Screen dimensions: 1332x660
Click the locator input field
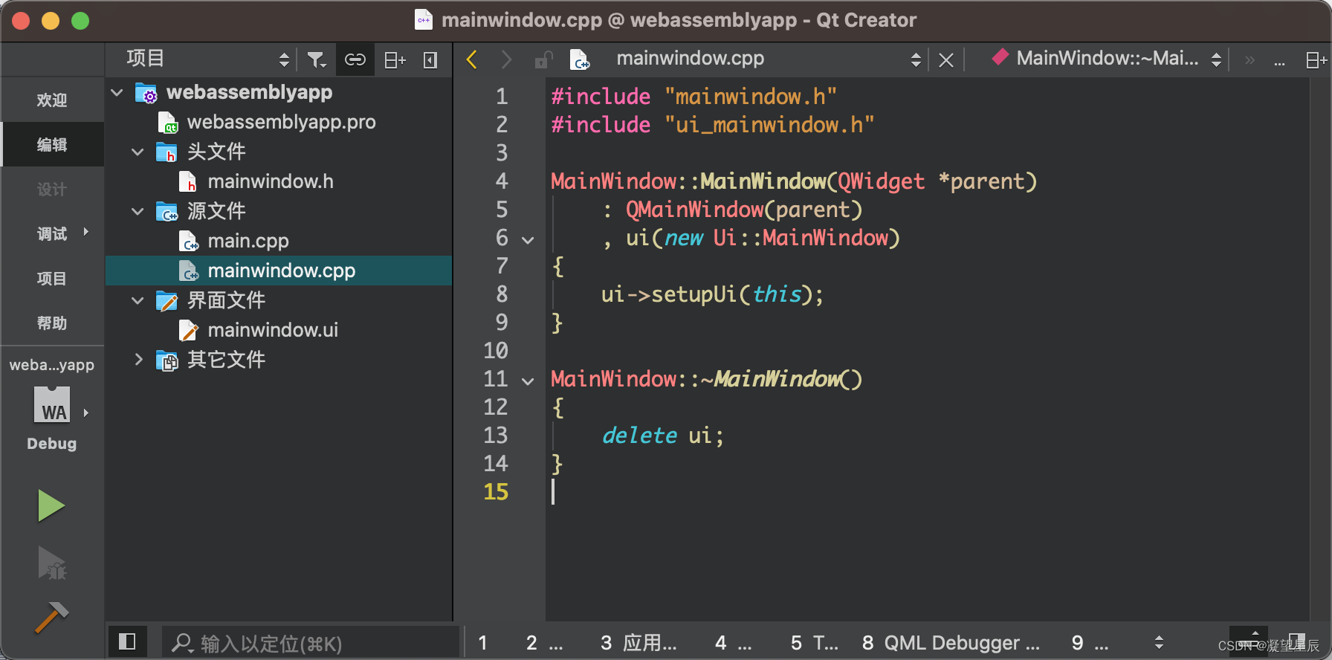(310, 642)
